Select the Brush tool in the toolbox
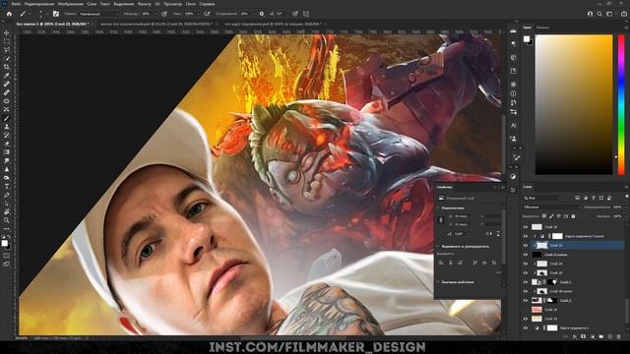This screenshot has height=354, width=630. tap(7, 118)
